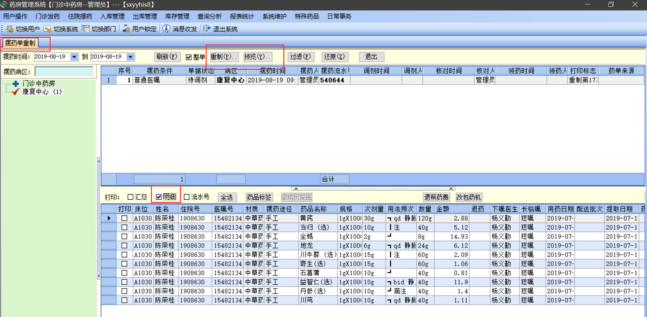Open the 住院摆药 menu
The height and width of the screenshot is (317, 647).
click(x=80, y=17)
